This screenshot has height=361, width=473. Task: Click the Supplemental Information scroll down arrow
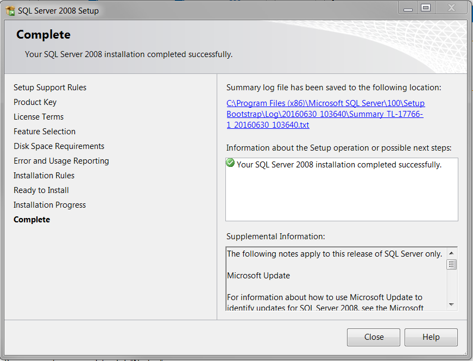(451, 304)
